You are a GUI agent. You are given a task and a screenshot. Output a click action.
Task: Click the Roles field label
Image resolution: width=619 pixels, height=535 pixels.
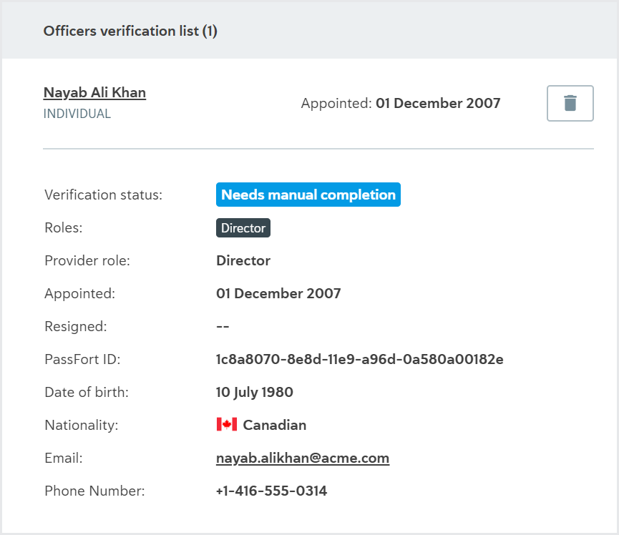click(64, 227)
